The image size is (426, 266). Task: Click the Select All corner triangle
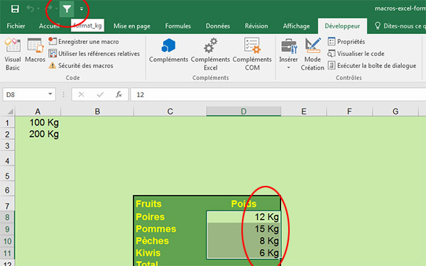tap(10, 111)
